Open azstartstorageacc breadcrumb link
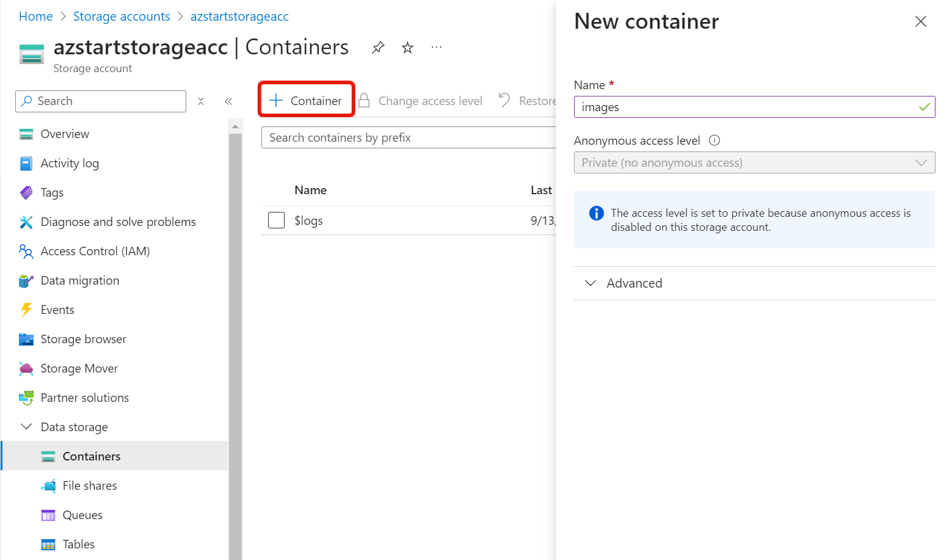The image size is (952, 560). pyautogui.click(x=239, y=16)
